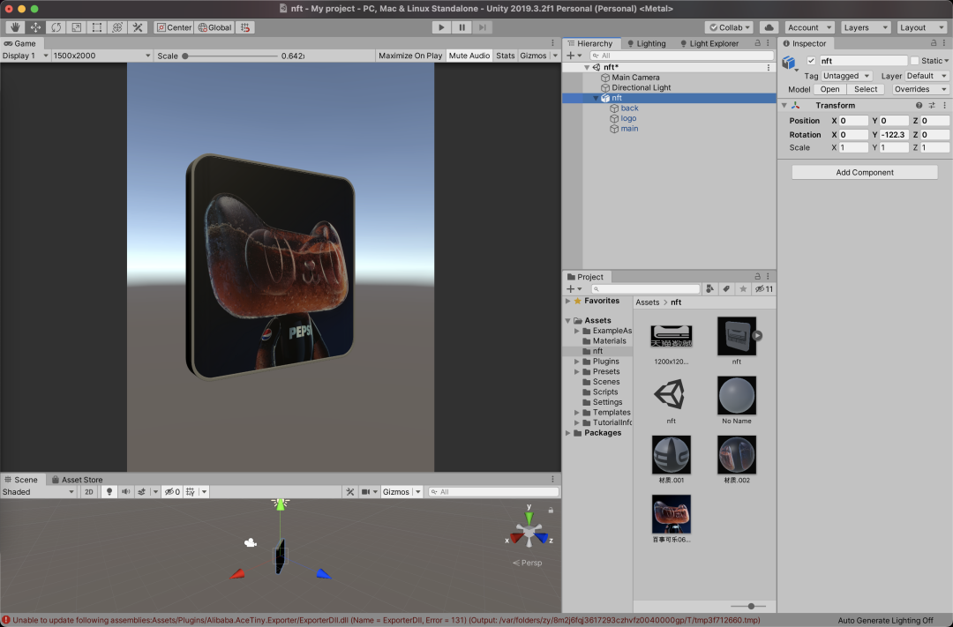Collapse the nft object in Hierarchy

(596, 98)
